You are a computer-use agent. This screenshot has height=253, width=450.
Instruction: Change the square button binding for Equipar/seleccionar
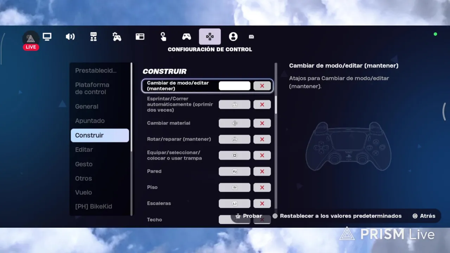coord(234,155)
